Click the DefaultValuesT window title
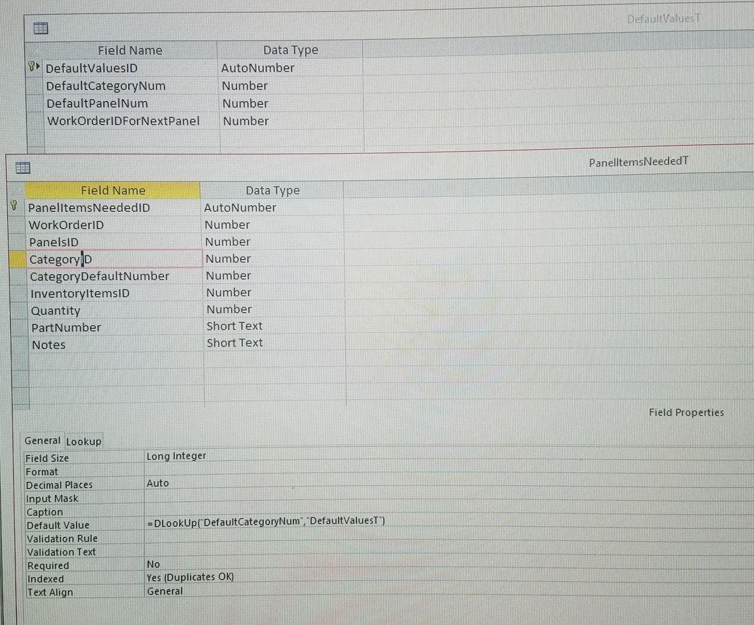The width and height of the screenshot is (754, 625). click(664, 19)
